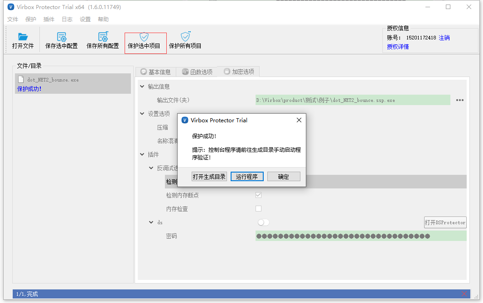Click the Protect Selected Item (保护选中项目) shield icon
Viewport: 483px width, 303px height.
[x=144, y=37]
